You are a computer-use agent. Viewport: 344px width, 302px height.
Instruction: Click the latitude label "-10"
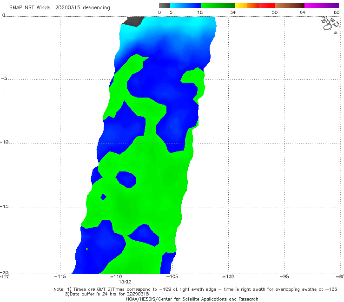(4, 142)
